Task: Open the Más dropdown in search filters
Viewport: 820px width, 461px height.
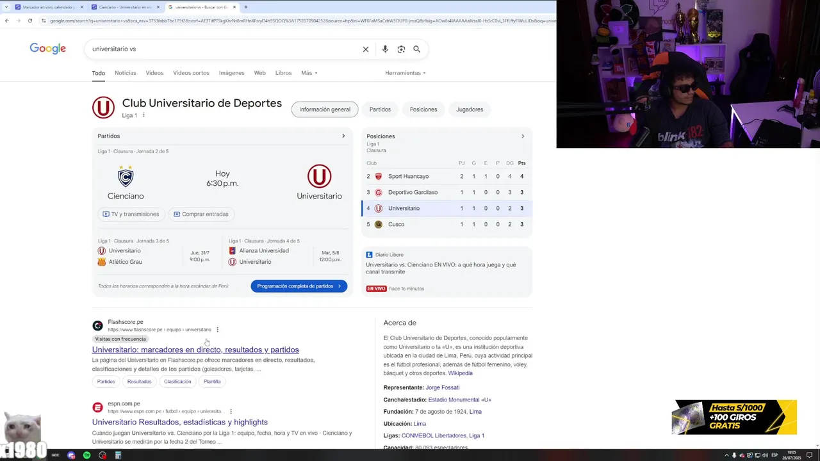Action: coord(309,73)
